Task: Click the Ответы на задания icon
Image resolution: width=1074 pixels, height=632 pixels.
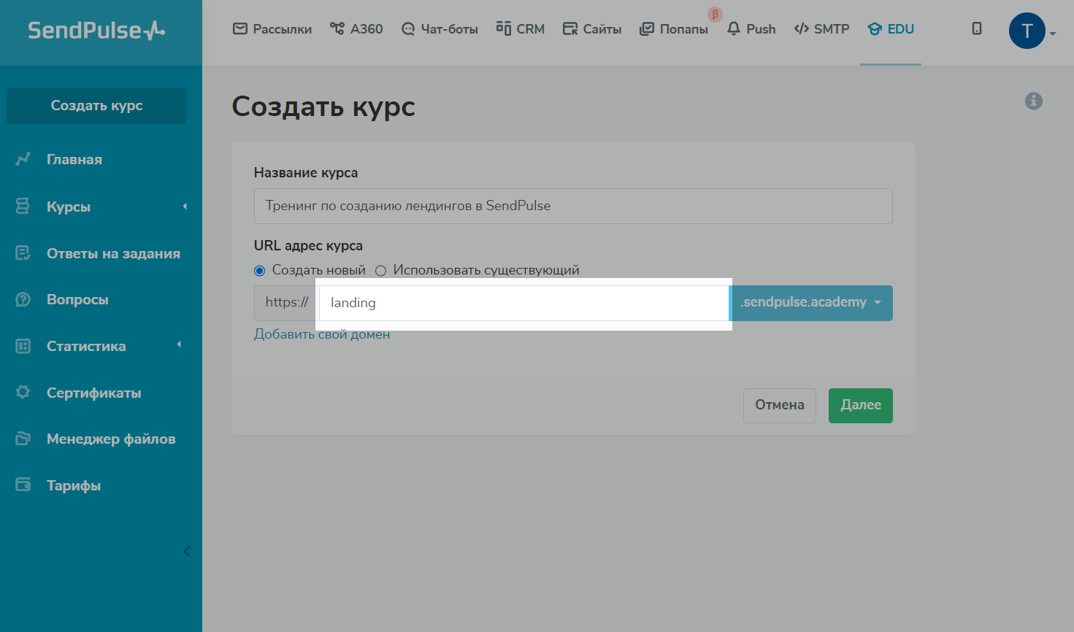Action: coord(23,253)
